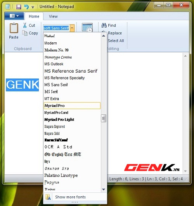Click the selected GENK text in document
Viewport: 194px width, 206px height.
tap(22, 85)
